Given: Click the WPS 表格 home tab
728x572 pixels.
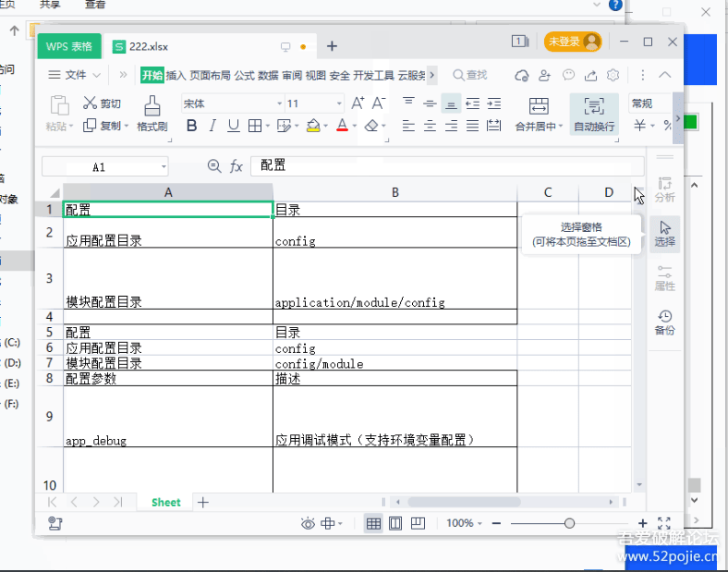Looking at the screenshot, I should [x=69, y=46].
